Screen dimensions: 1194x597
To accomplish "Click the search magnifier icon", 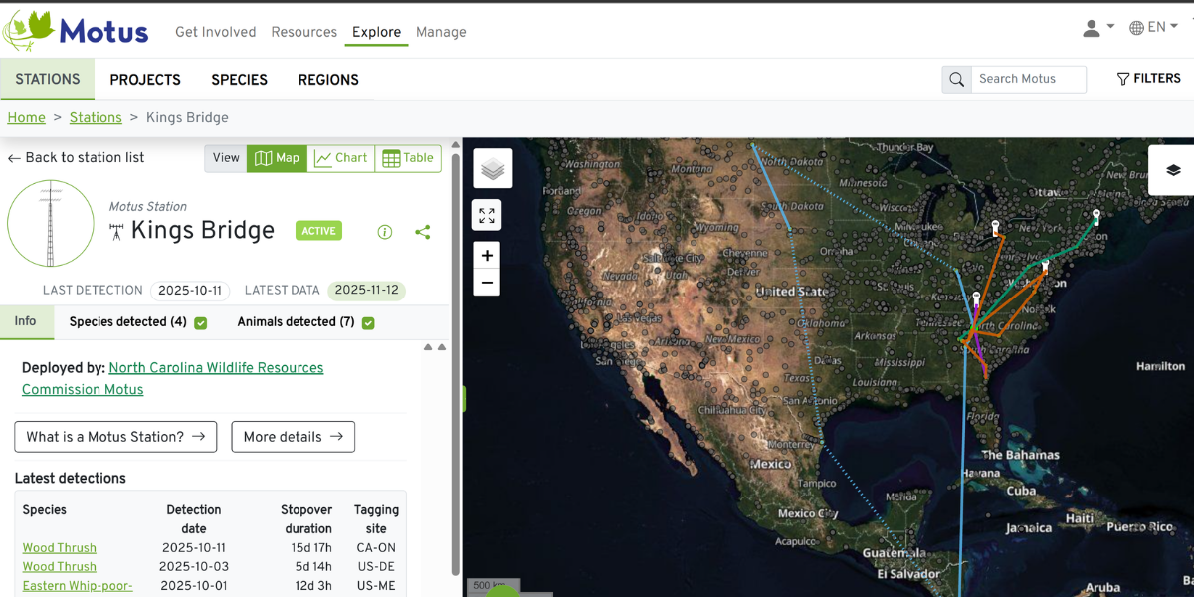I will [x=957, y=80].
